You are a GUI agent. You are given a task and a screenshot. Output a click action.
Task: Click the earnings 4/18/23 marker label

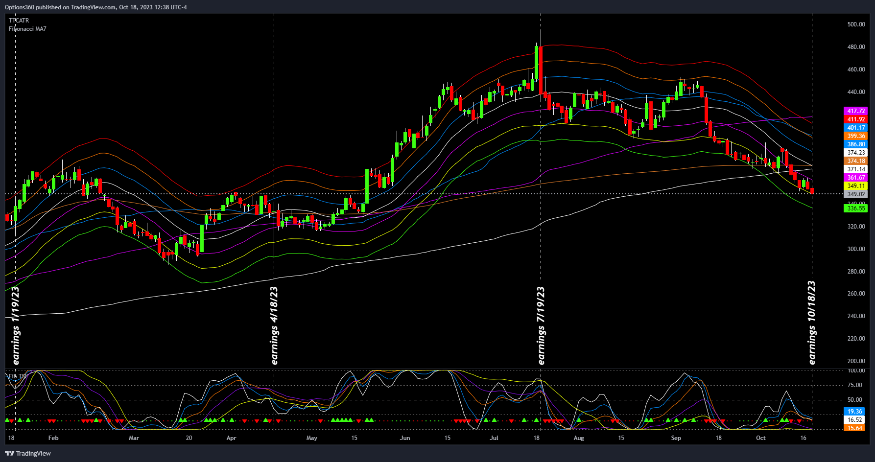274,325
